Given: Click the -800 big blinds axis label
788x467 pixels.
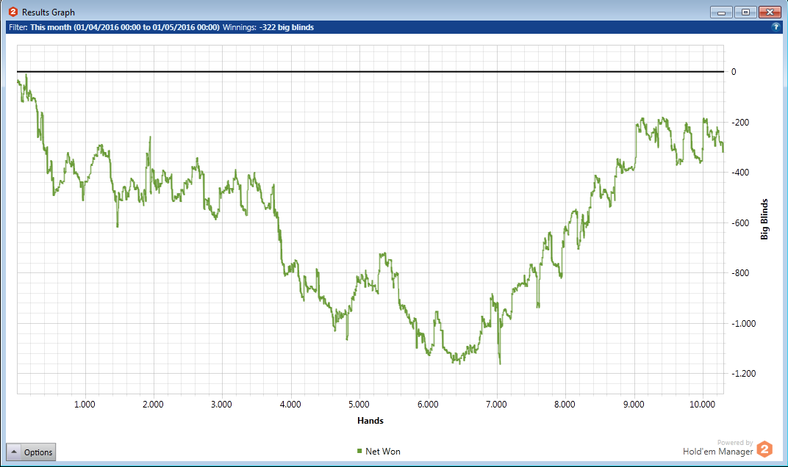Looking at the screenshot, I should 740,272.
